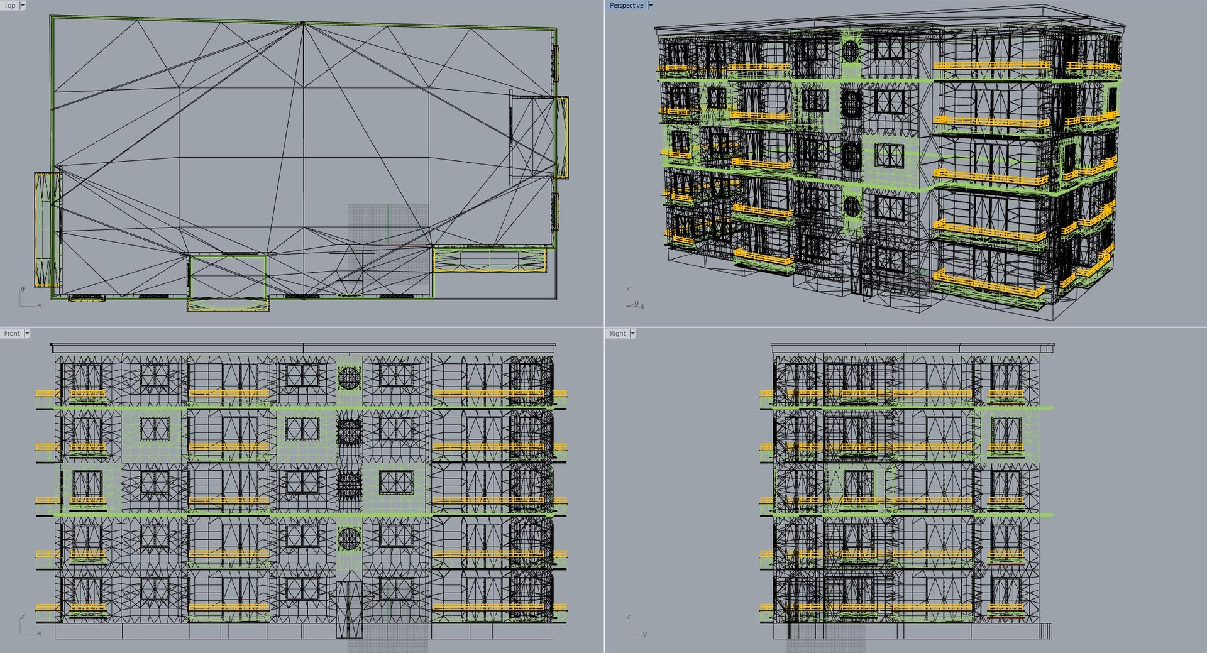Click the vertical divider between Top and Perspective
Viewport: 1207px width, 653px height.
[x=604, y=163]
